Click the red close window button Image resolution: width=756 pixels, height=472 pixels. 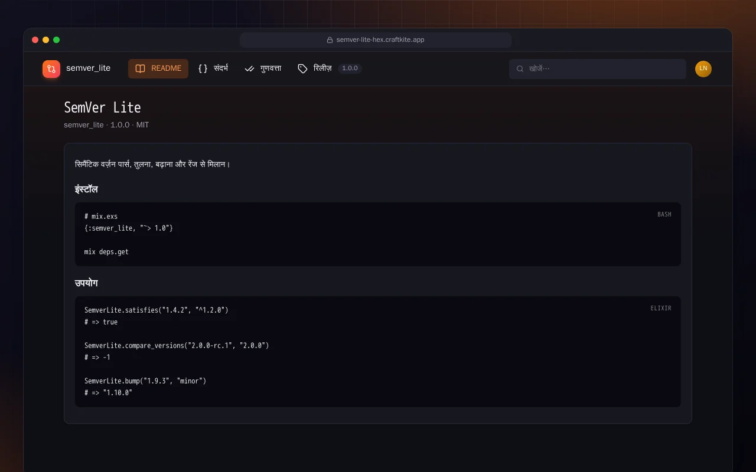click(35, 40)
